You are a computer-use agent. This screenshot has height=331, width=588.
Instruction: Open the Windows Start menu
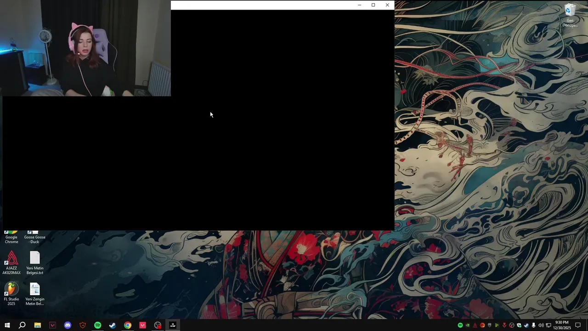(7, 325)
